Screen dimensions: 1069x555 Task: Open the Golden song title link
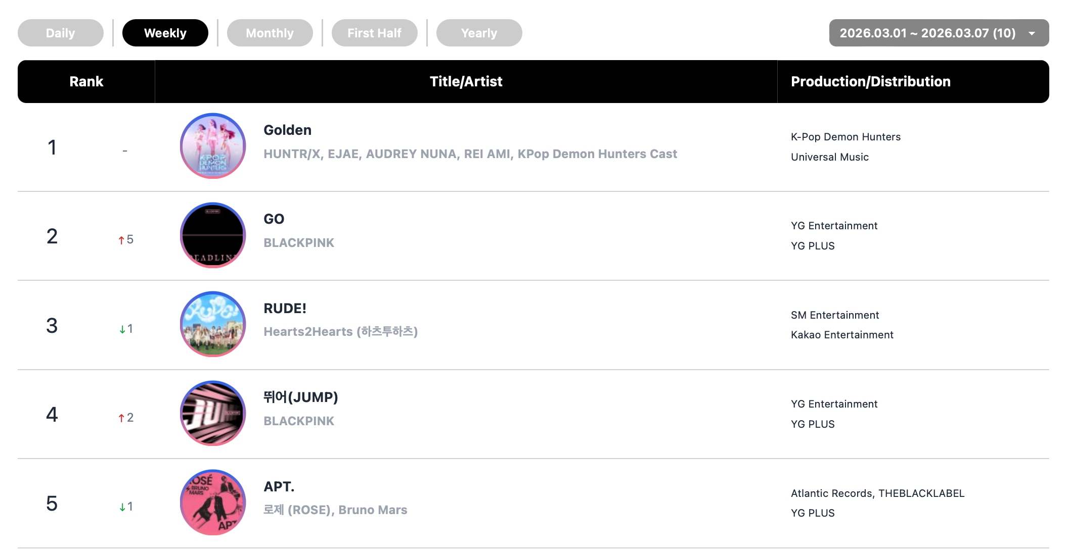click(x=287, y=130)
